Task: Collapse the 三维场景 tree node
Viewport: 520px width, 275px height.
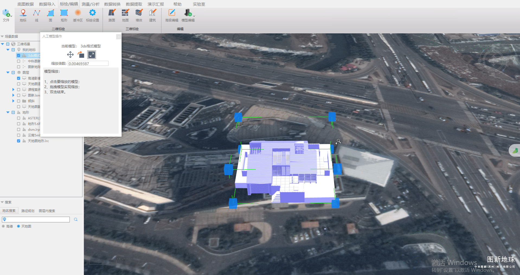Action: tap(2, 44)
